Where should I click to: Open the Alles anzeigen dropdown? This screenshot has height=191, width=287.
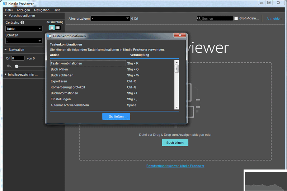coord(110,18)
